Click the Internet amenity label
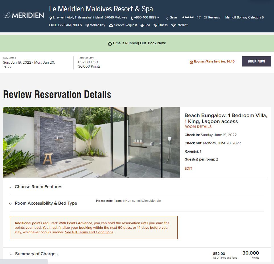274x264 pixels. 182,25
